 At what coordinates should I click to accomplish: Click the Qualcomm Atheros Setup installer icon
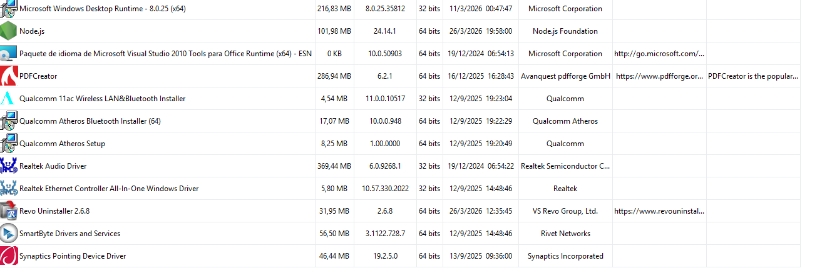(x=9, y=144)
